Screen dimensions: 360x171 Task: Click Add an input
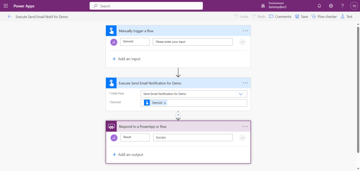126,59
